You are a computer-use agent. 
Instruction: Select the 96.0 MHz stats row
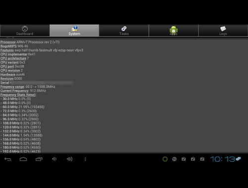[x=19, y=119]
